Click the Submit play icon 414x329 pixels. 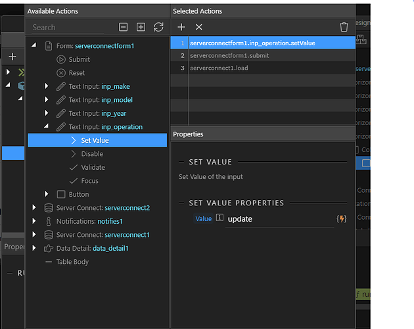(61, 59)
